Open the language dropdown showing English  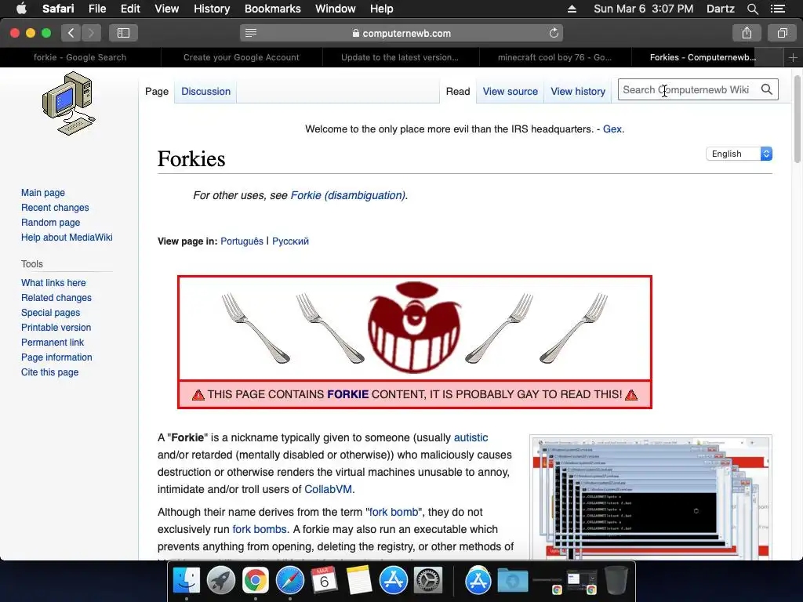[739, 154]
